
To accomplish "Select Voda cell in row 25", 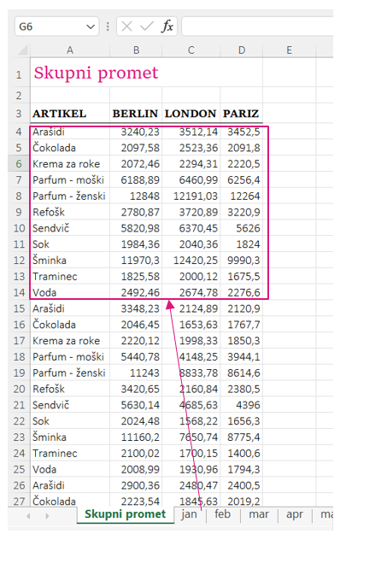I will point(70,469).
